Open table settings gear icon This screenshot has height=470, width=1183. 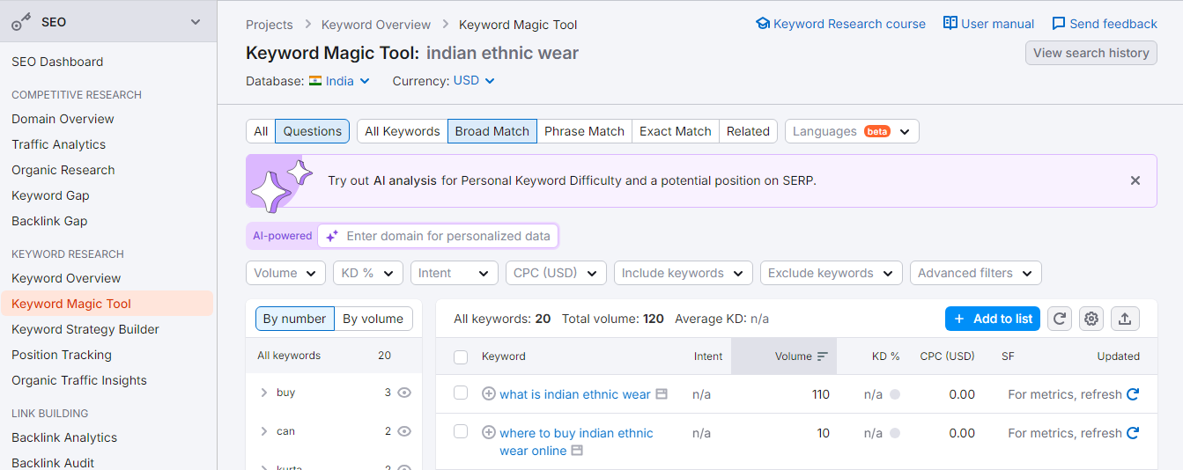point(1092,319)
